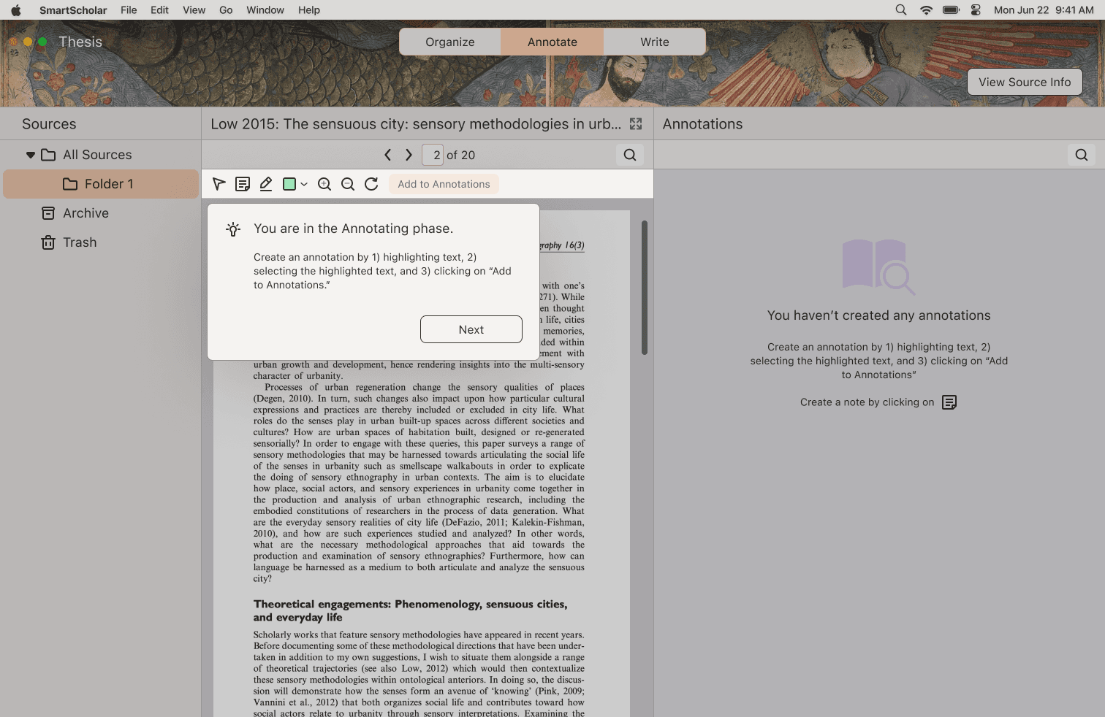Switch to the Write tab

point(655,42)
